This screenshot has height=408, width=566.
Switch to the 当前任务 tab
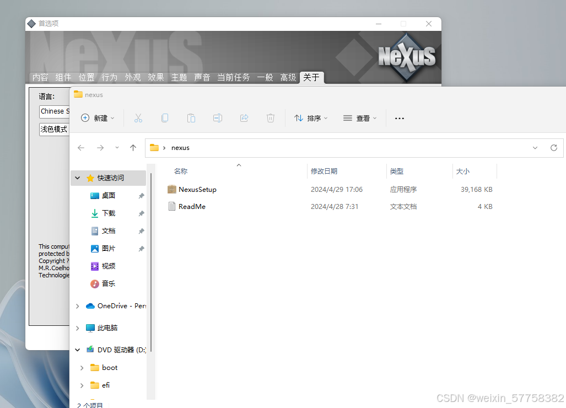[x=234, y=77]
